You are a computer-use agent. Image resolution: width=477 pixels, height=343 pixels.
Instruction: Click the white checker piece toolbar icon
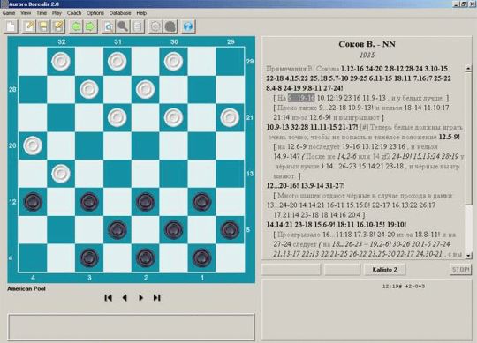point(155,26)
